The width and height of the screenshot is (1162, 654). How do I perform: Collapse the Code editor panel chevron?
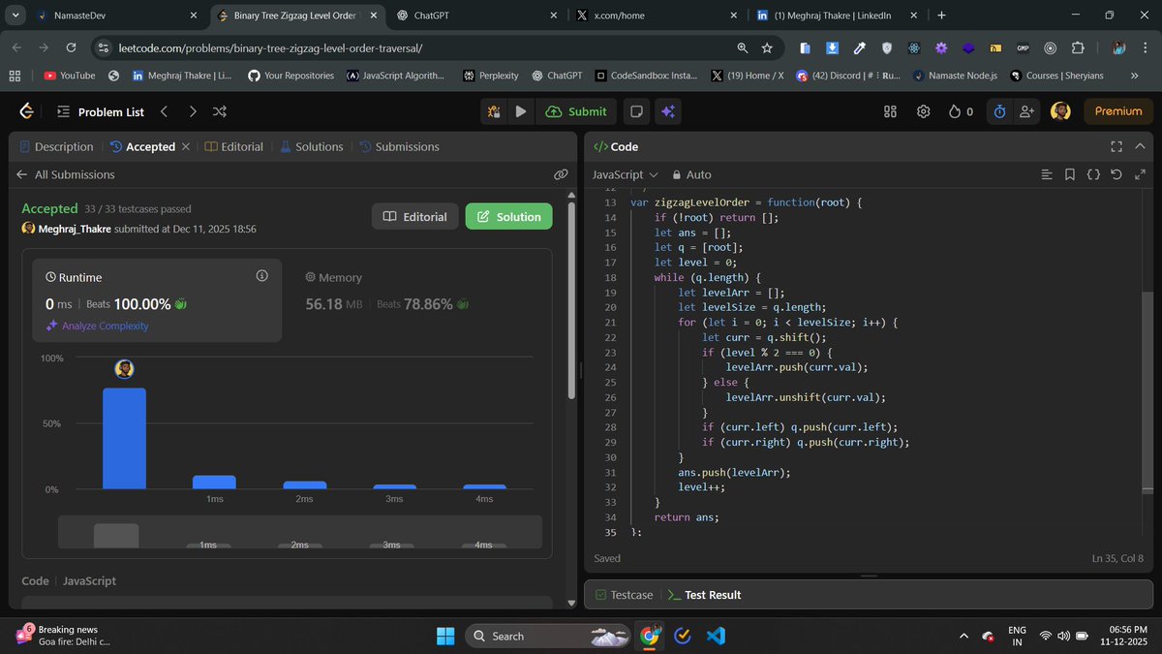click(x=1139, y=146)
